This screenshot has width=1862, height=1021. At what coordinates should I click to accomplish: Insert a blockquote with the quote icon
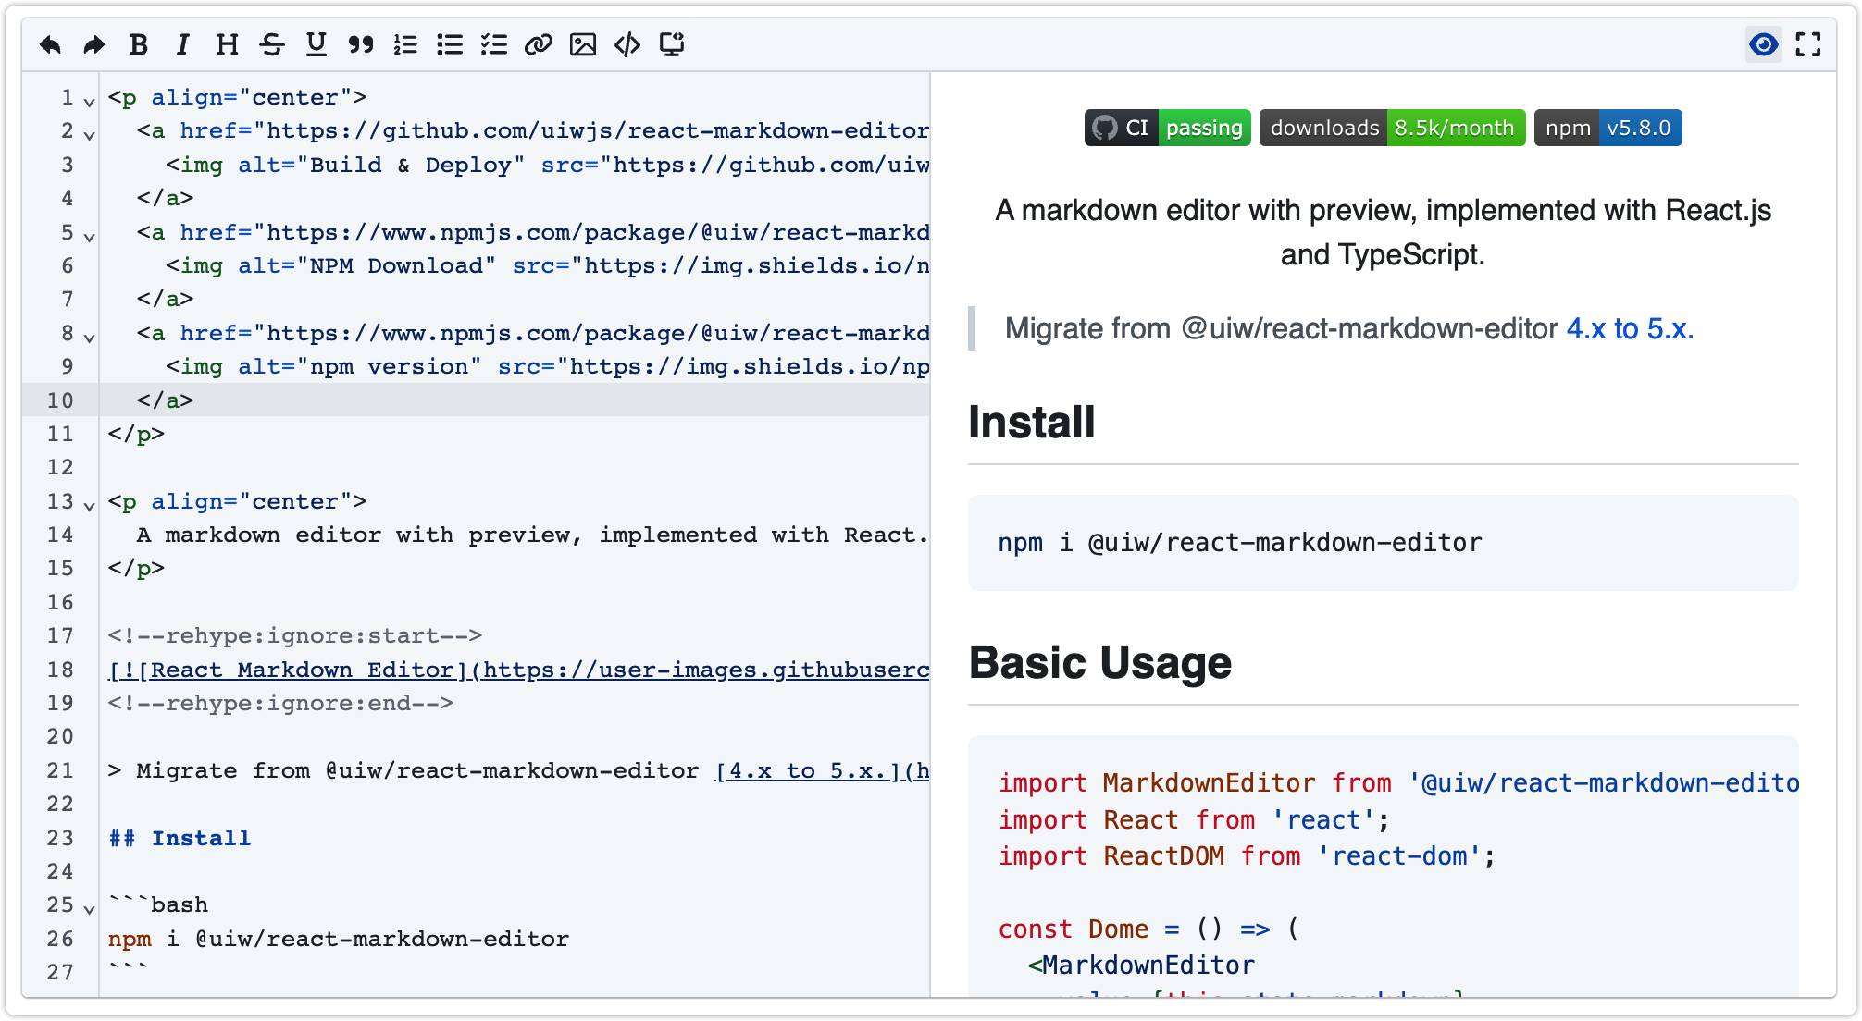[x=361, y=43]
